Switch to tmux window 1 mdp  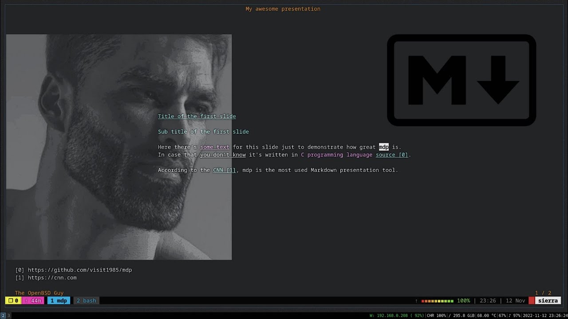pyautogui.click(x=59, y=301)
